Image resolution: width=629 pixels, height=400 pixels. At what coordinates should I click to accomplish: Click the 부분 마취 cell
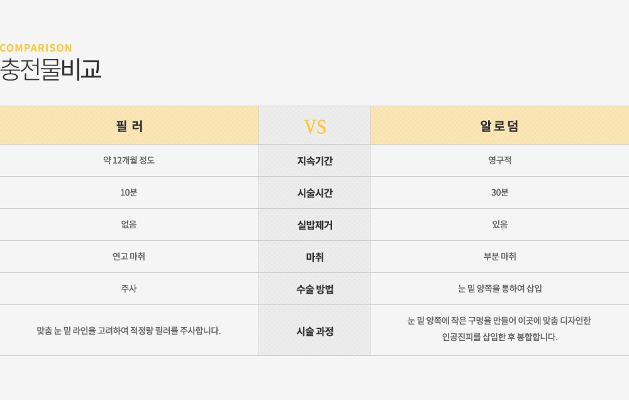tap(499, 257)
